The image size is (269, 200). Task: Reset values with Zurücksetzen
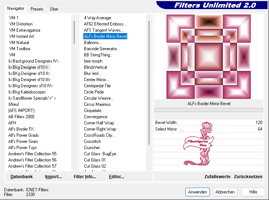[248, 177]
